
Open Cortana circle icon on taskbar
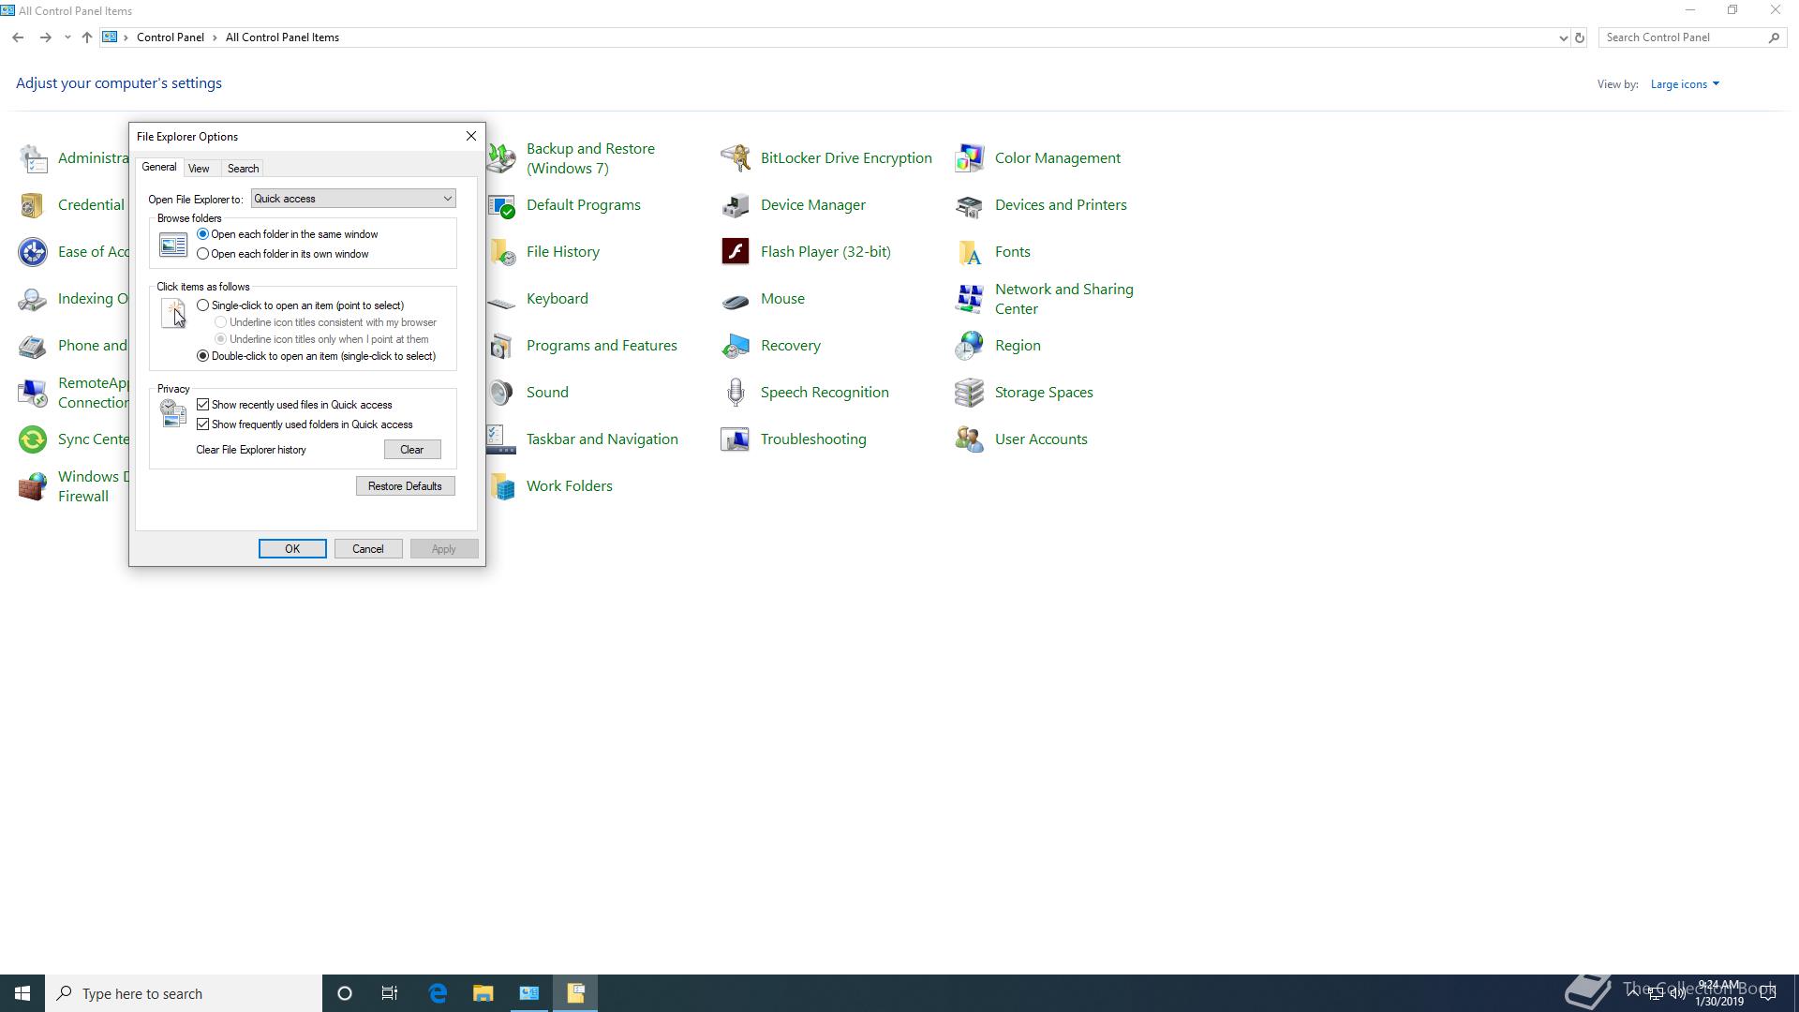point(345,993)
